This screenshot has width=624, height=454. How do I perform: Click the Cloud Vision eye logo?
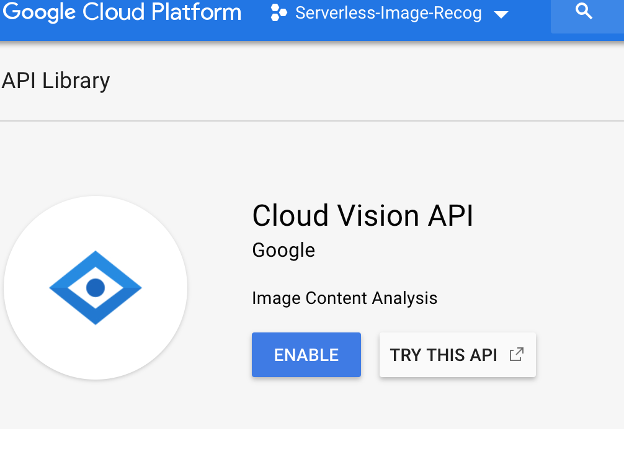[96, 288]
